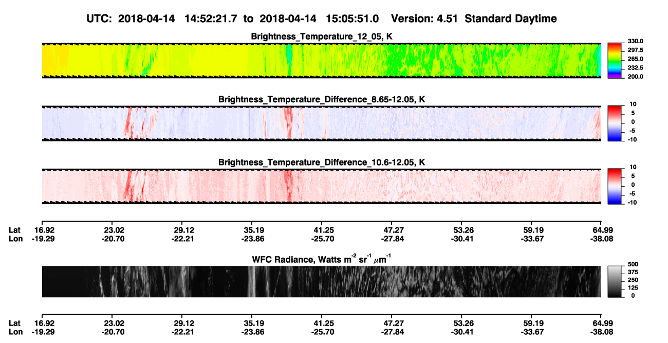668x343 pixels.
Task: Click the Version 4.51 Standard Daytime text
Action: tap(474, 19)
